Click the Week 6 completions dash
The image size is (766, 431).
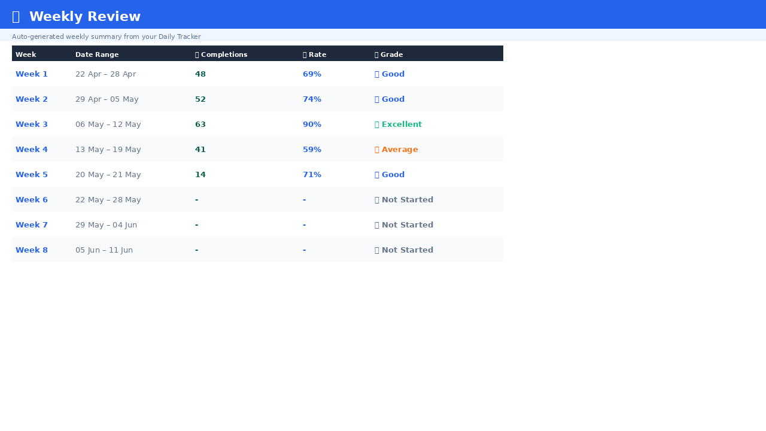tap(197, 200)
